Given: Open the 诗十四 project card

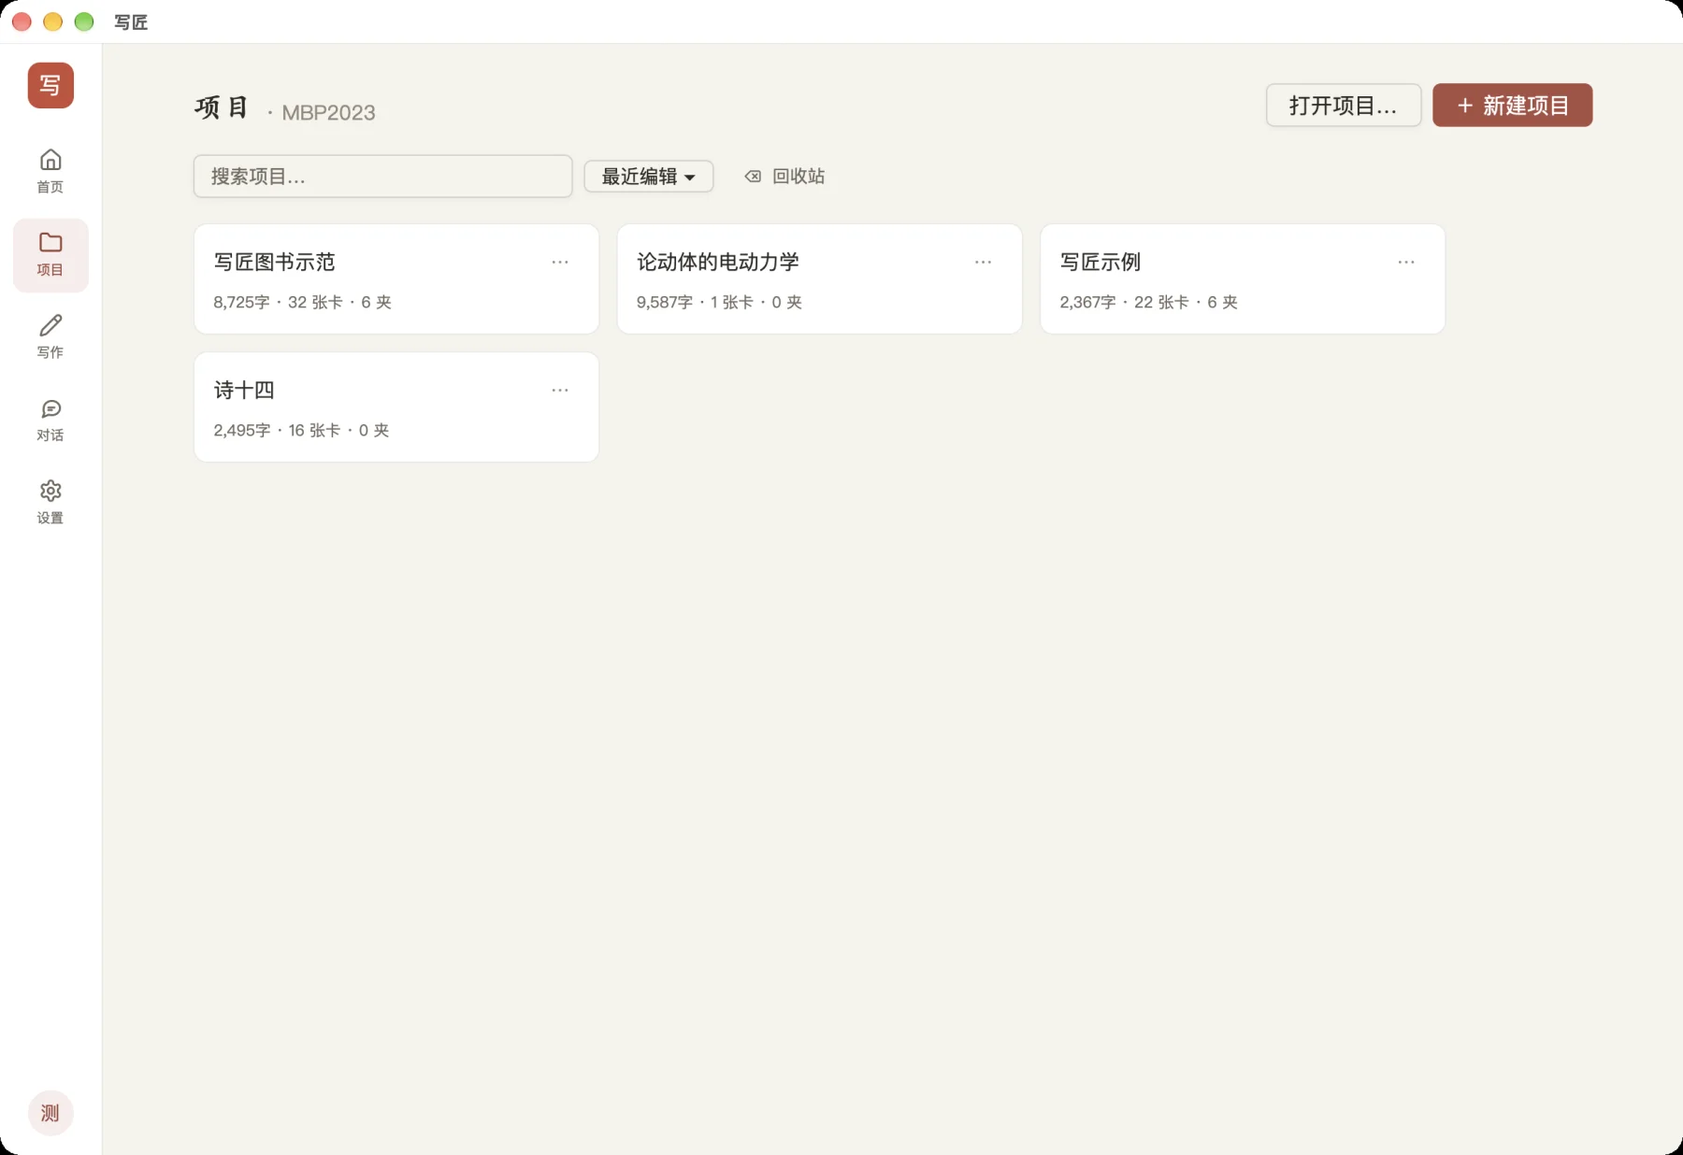Looking at the screenshot, I should [396, 406].
